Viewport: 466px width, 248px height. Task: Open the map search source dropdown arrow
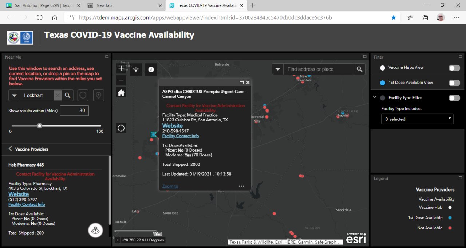click(x=278, y=69)
